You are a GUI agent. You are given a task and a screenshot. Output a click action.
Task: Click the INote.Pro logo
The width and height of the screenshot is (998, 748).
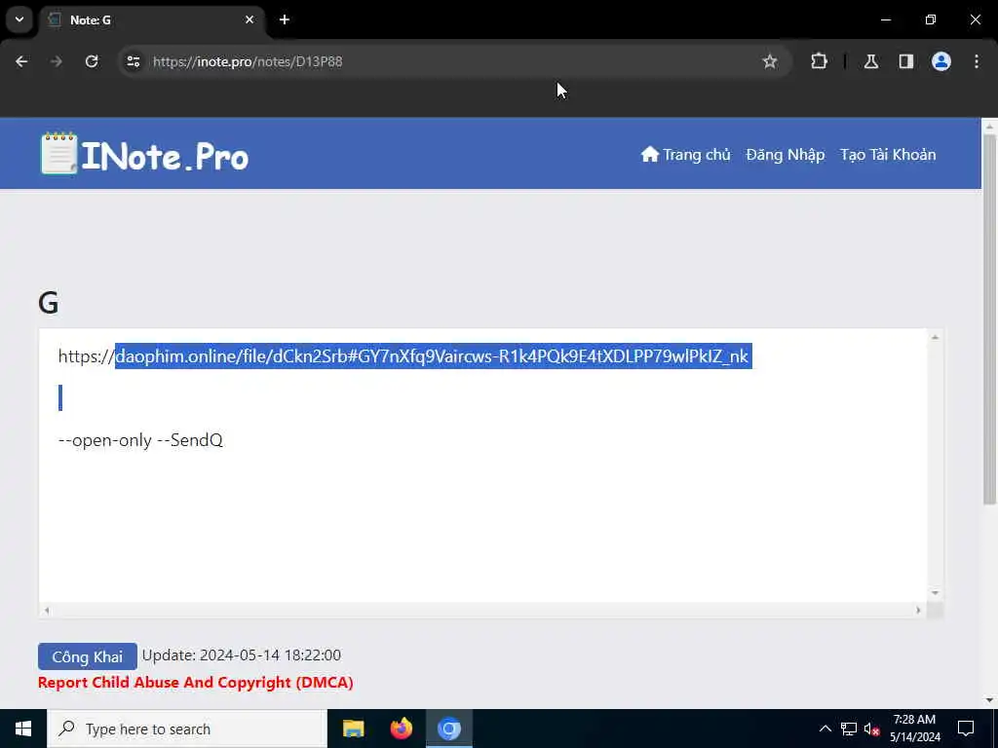pyautogui.click(x=144, y=154)
